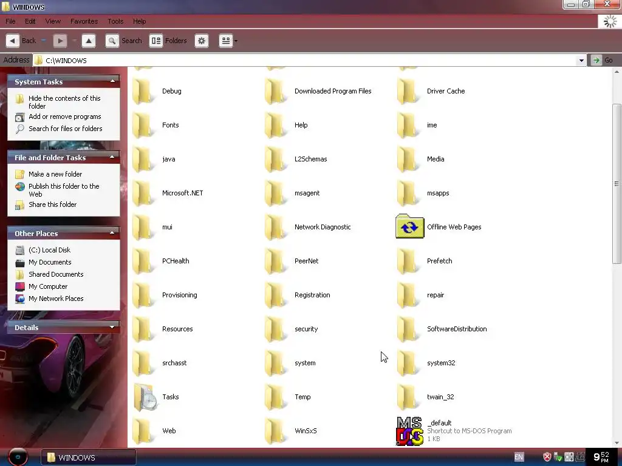Viewport: 622px width, 466px height.
Task: Open Add or remove programs
Action: (64, 116)
